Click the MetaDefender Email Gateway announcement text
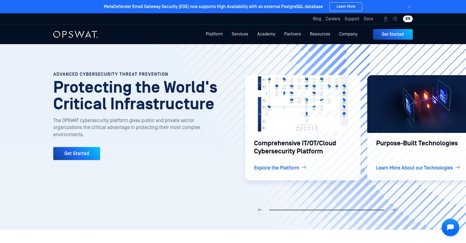This screenshot has height=243, width=466. (213, 7)
